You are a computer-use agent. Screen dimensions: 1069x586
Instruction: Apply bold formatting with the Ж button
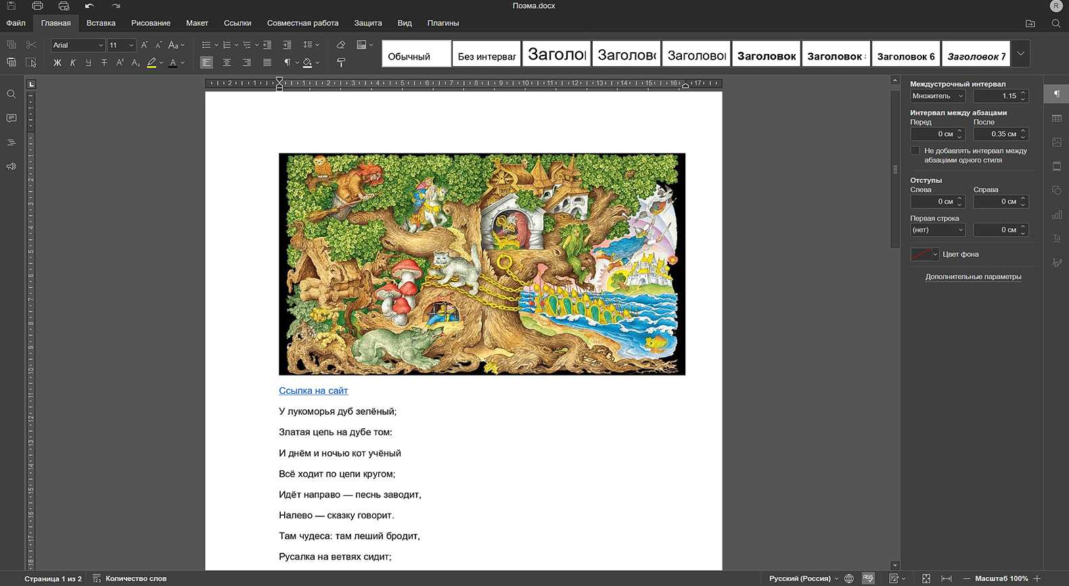[x=58, y=63]
